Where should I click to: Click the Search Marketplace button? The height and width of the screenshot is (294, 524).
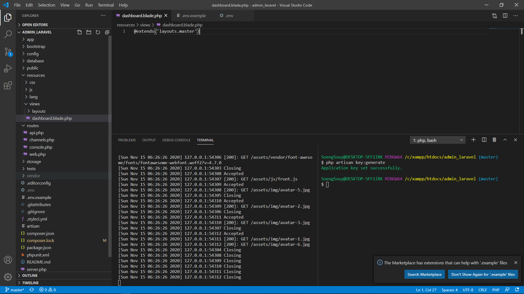(x=424, y=274)
